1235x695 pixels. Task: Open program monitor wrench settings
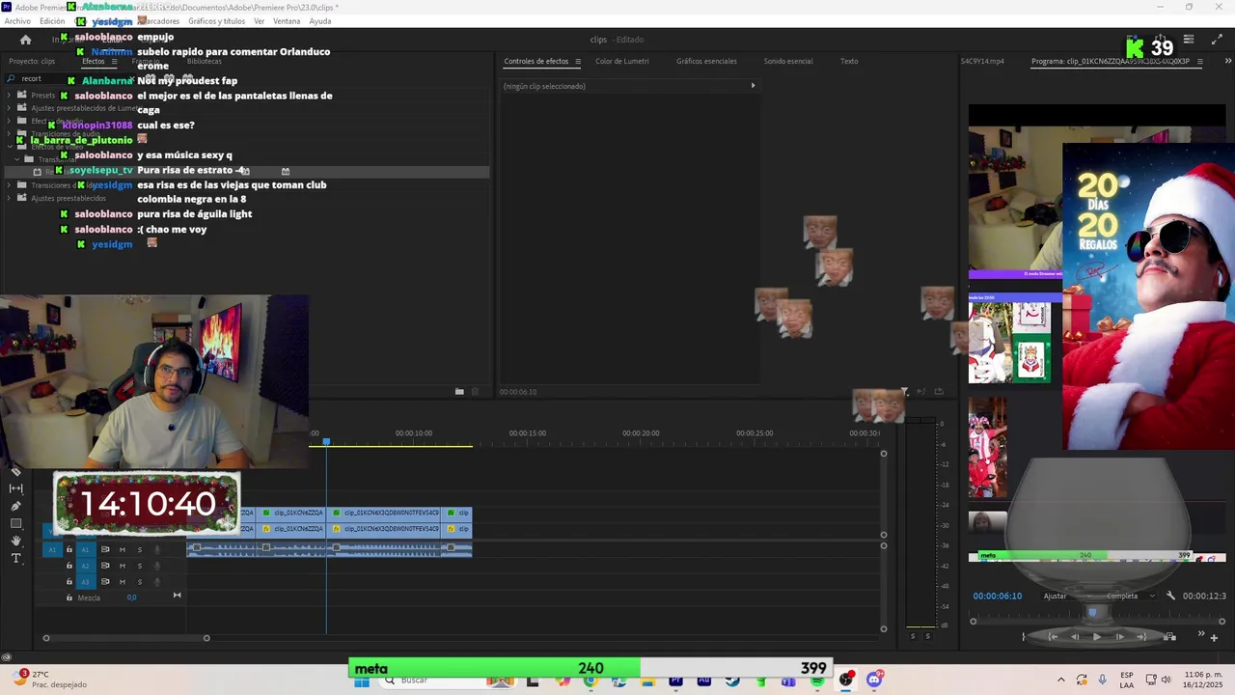coord(1170,596)
